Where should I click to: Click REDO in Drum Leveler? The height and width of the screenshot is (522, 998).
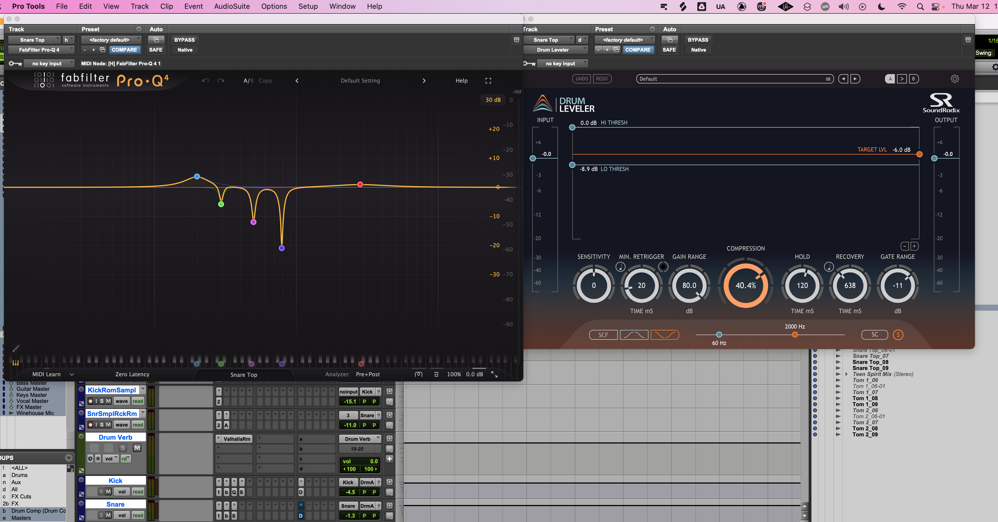click(x=602, y=79)
